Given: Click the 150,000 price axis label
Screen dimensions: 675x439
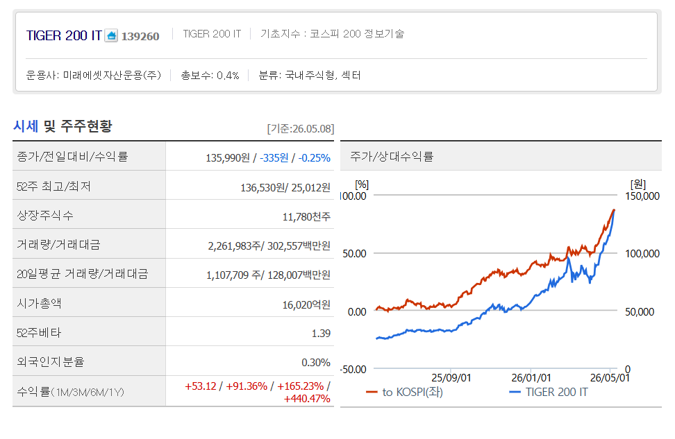Looking at the screenshot, I should (642, 196).
